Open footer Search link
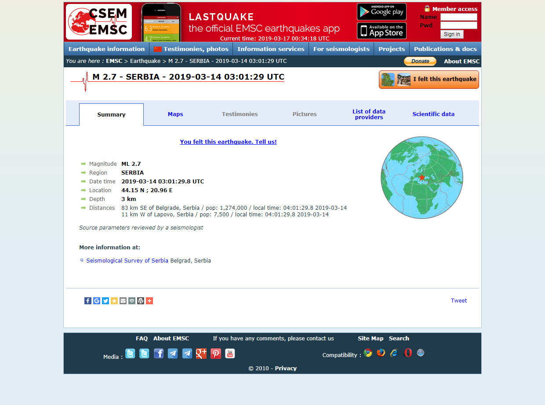Image resolution: width=545 pixels, height=405 pixels. pyautogui.click(x=399, y=339)
